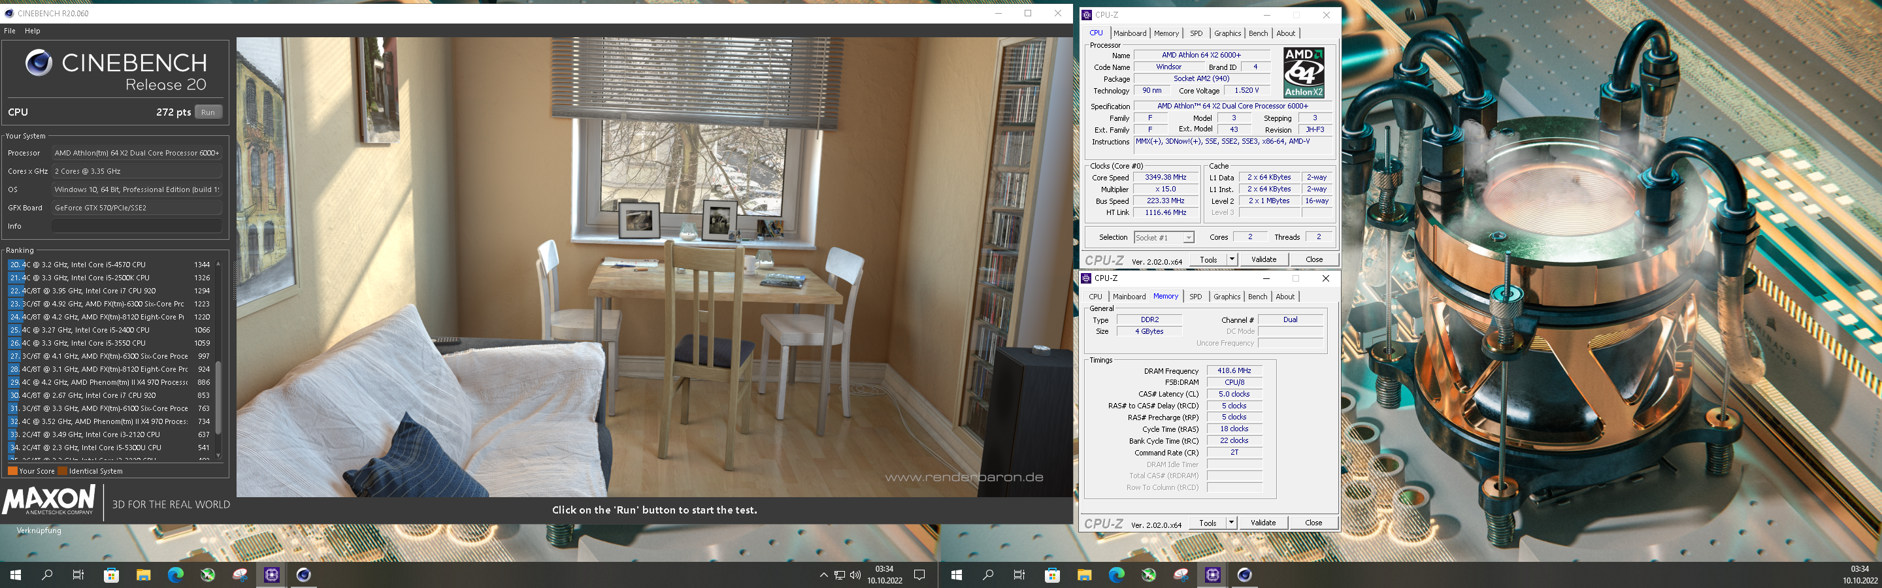Select ranking row 34 Intel Core i5-5300U
This screenshot has height=588, width=1882.
click(110, 448)
